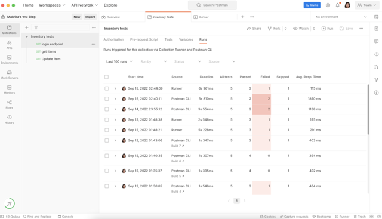Open the environment quick look icon
Viewport: 382px width, 219px height.
[377, 17]
